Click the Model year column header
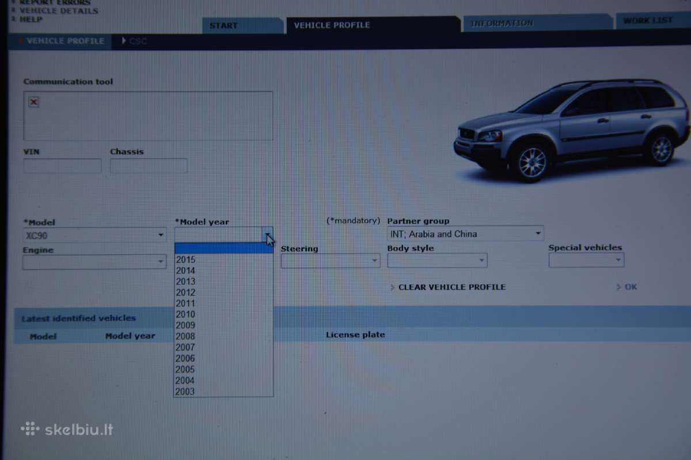Image resolution: width=691 pixels, height=460 pixels. (x=130, y=336)
